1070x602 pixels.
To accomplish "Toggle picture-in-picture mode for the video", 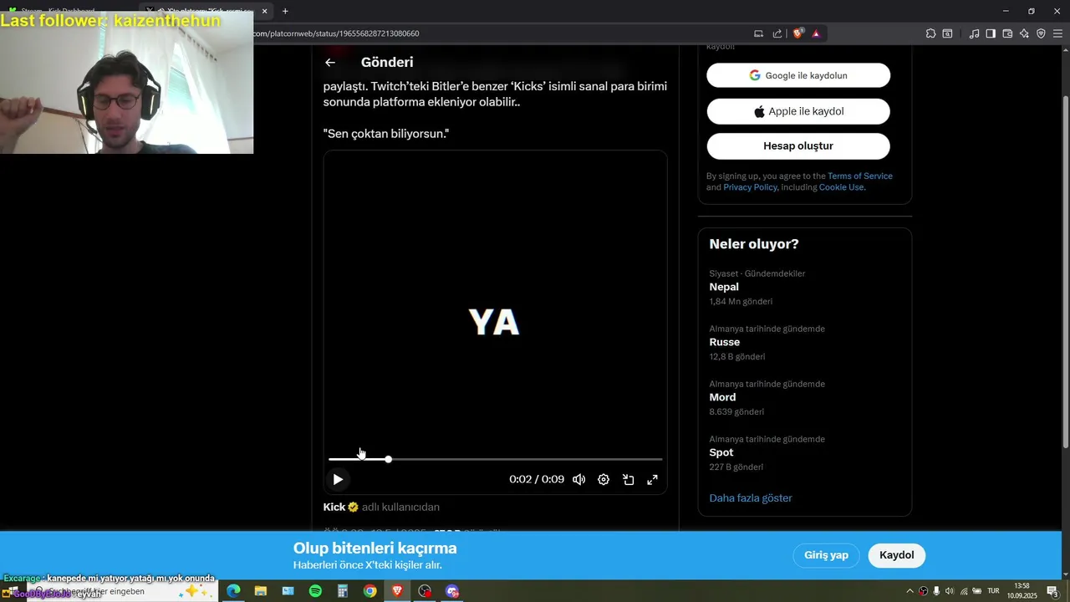I will tap(628, 479).
